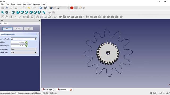Screen dimensions: 170x95
Task: Open the View menu
Action: (x=7, y=4)
